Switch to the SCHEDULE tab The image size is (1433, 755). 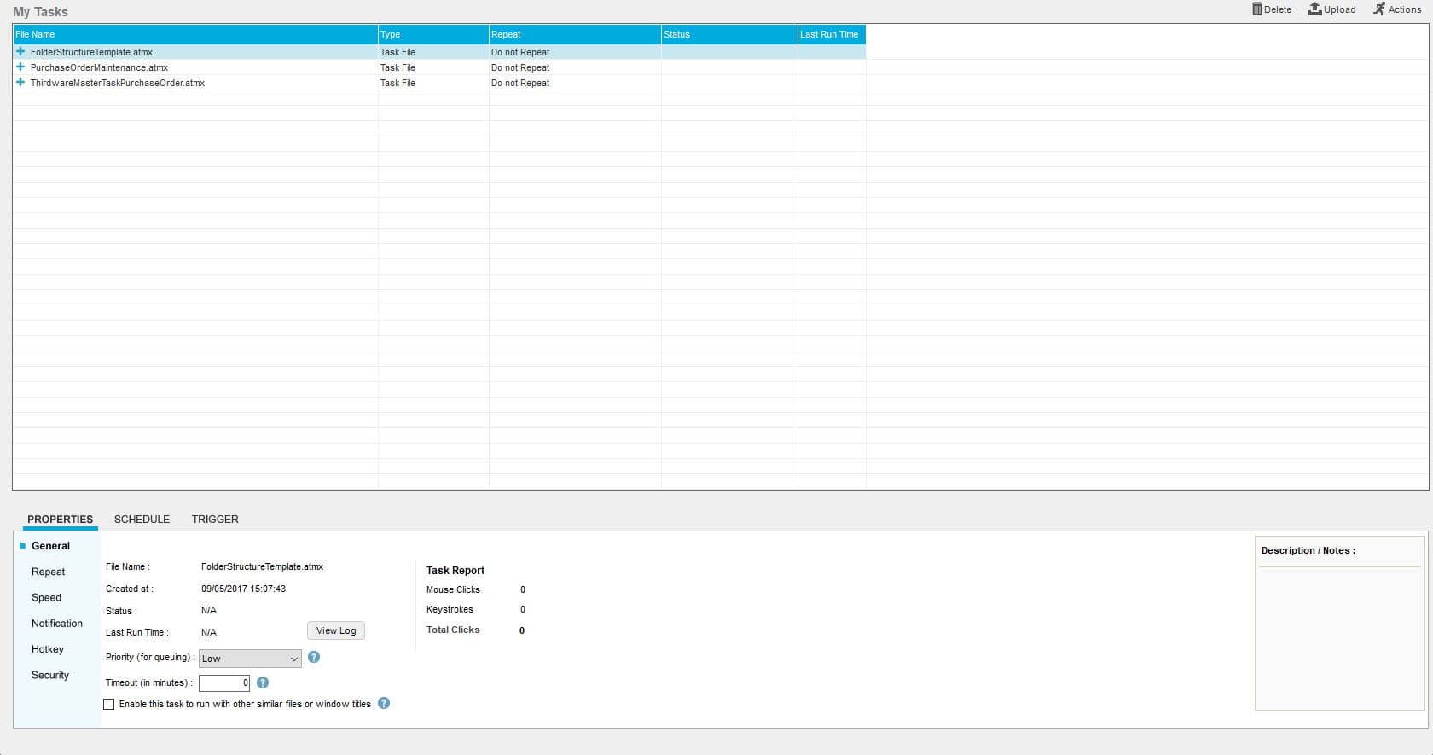tap(142, 519)
